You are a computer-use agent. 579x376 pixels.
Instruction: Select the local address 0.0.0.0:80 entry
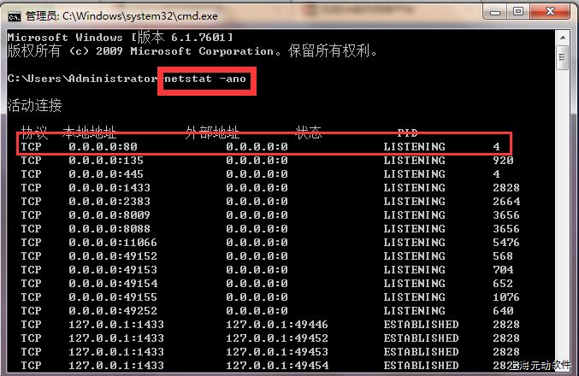(103, 147)
